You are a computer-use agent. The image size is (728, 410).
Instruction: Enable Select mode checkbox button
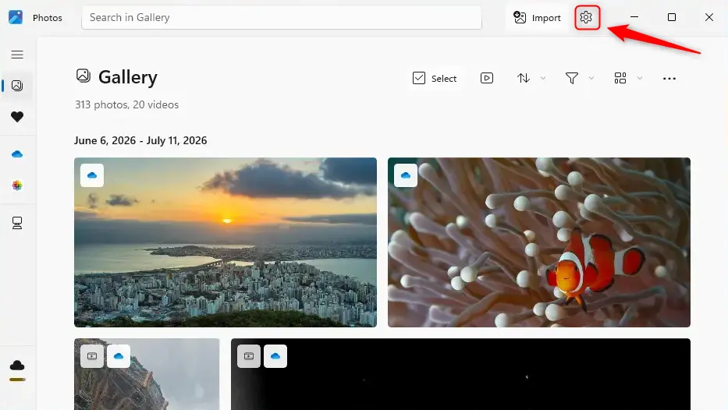[435, 79]
